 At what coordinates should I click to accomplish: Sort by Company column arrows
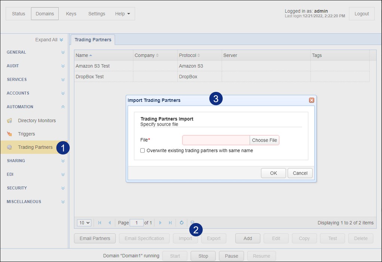(157, 55)
